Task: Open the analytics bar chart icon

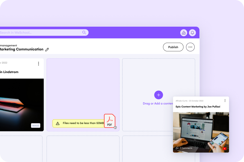Action: click(184, 33)
